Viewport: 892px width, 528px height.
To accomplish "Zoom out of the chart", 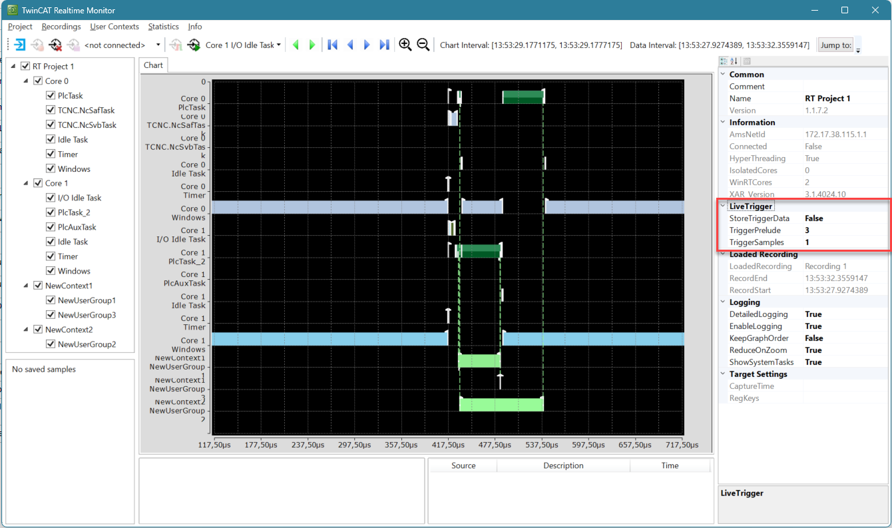I will [423, 45].
